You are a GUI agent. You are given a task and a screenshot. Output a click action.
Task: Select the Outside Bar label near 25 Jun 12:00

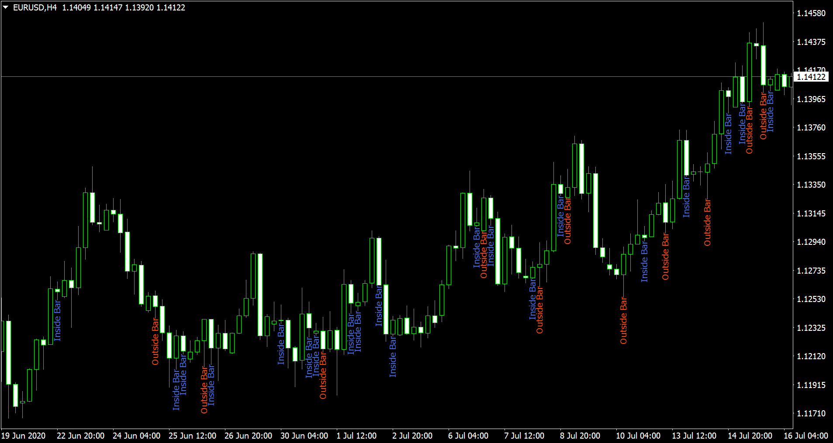205,388
